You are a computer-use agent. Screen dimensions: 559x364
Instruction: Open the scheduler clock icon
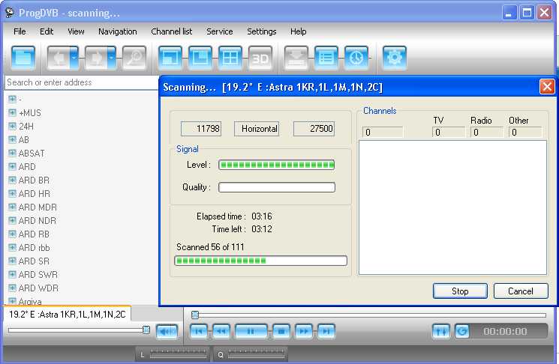356,57
